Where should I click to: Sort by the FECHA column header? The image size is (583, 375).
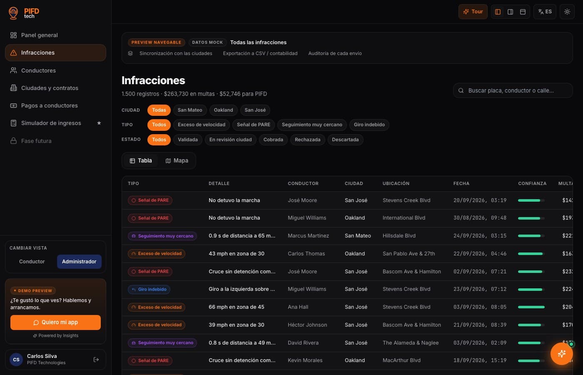pyautogui.click(x=461, y=183)
